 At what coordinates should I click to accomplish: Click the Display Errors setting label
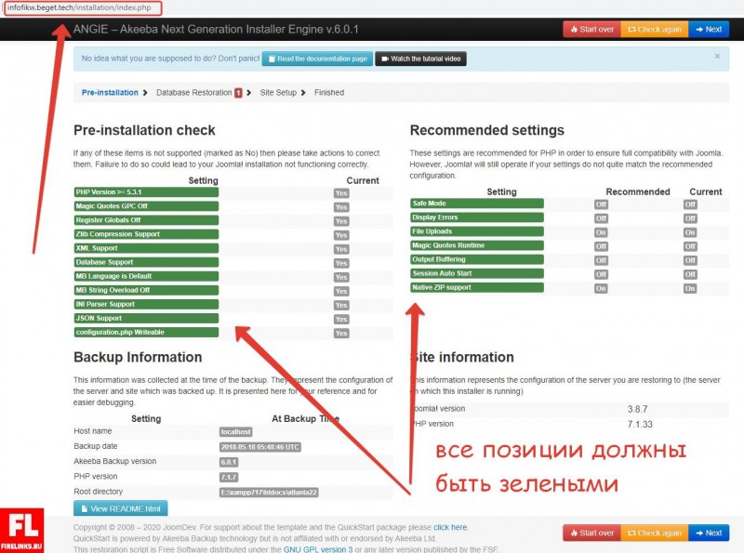tap(477, 217)
